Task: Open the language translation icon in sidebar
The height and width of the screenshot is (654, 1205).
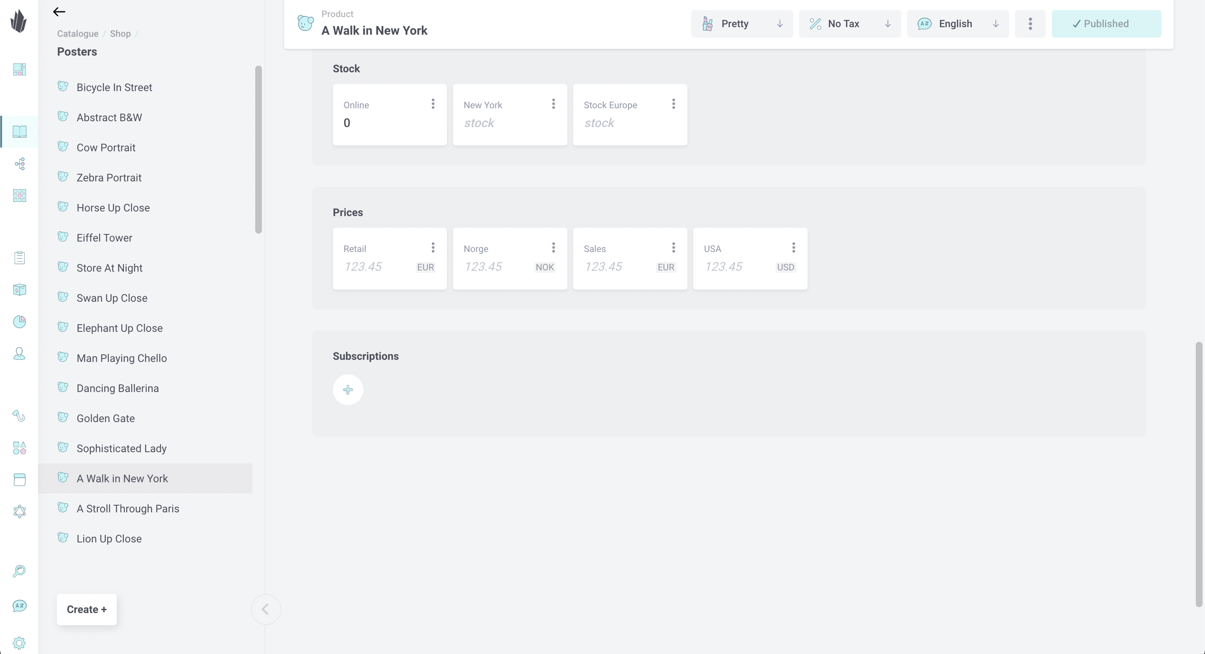Action: point(19,606)
